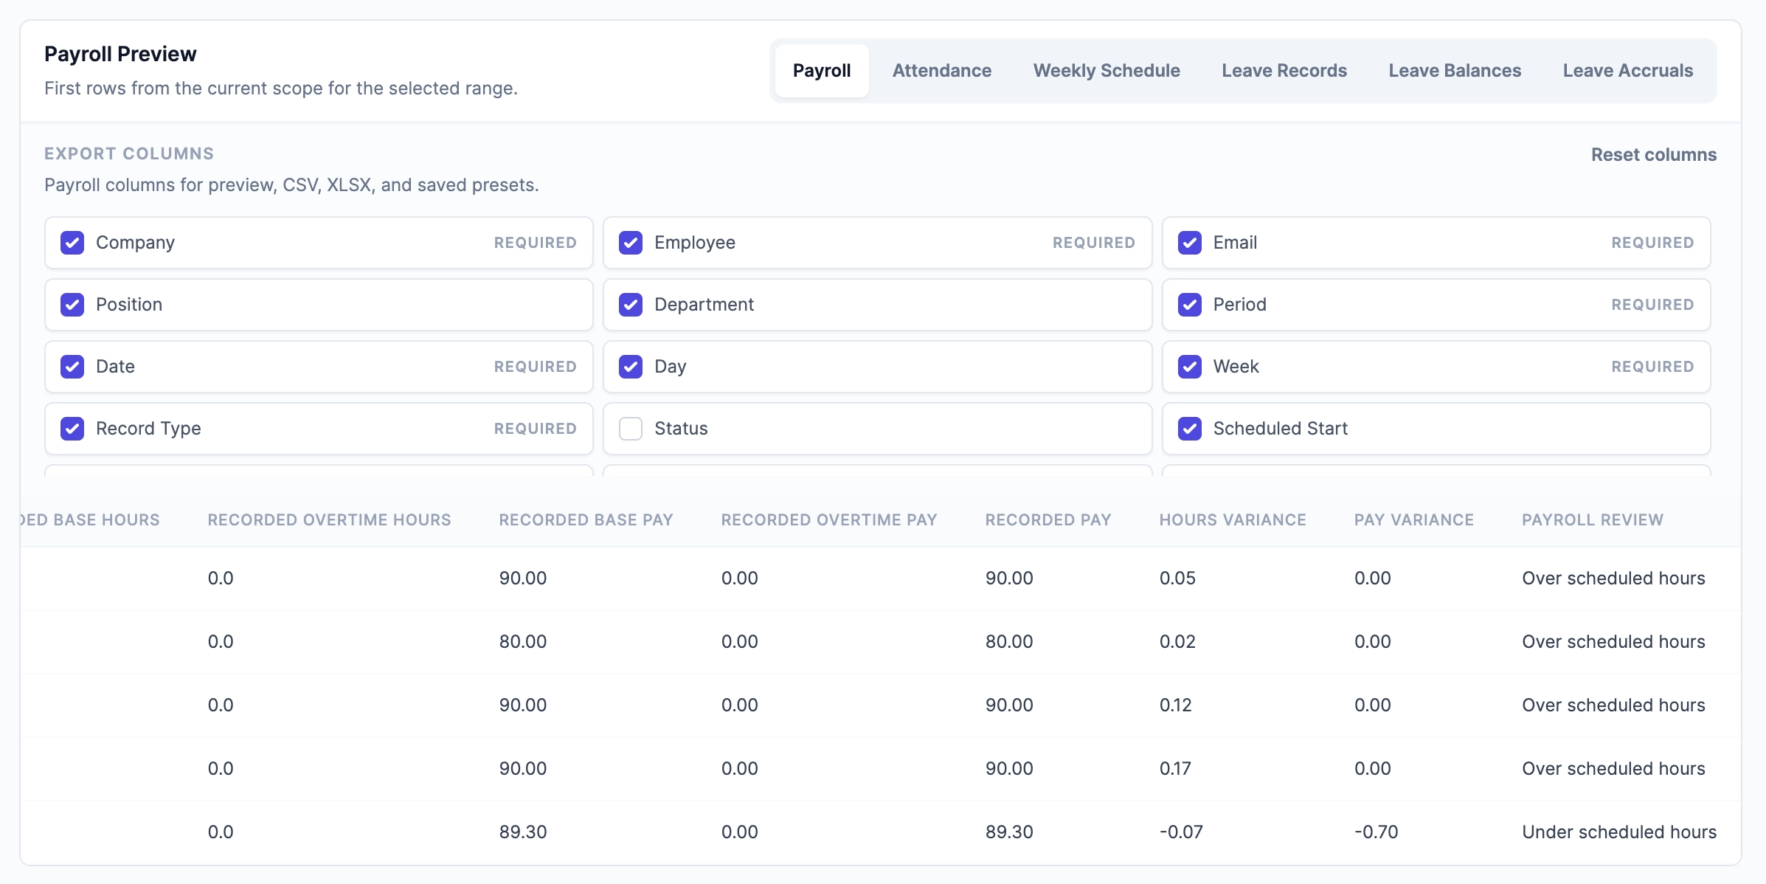Select the 0.17 hours variance cell
Image resolution: width=1766 pixels, height=884 pixels.
1176,769
